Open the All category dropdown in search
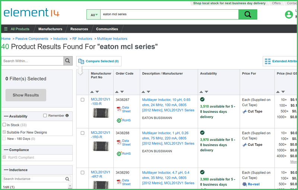Image resolution: width=298 pixels, height=190 pixels. click(x=94, y=15)
